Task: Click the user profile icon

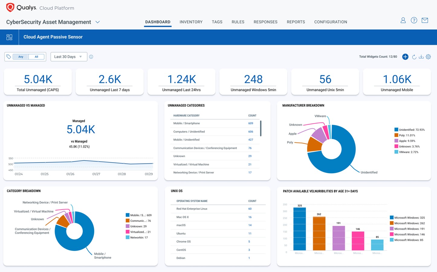Action: (403, 20)
